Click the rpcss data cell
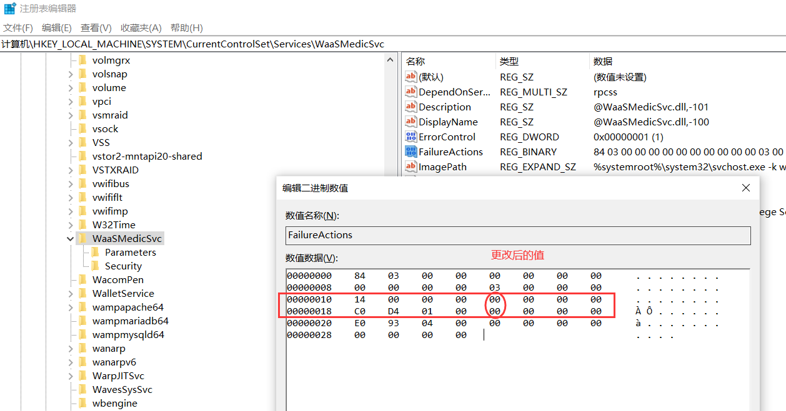Screen dimensions: 786x411 pyautogui.click(x=605, y=92)
